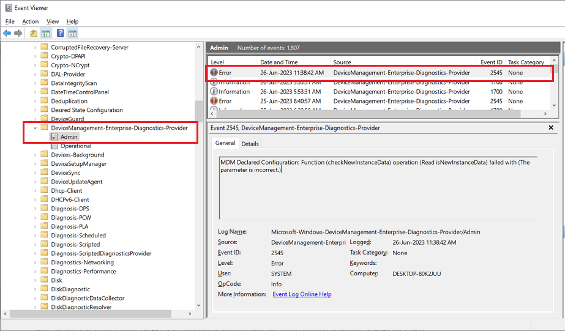Close the Event 2545 preview pane
The height and width of the screenshot is (331, 565).
coord(550,127)
